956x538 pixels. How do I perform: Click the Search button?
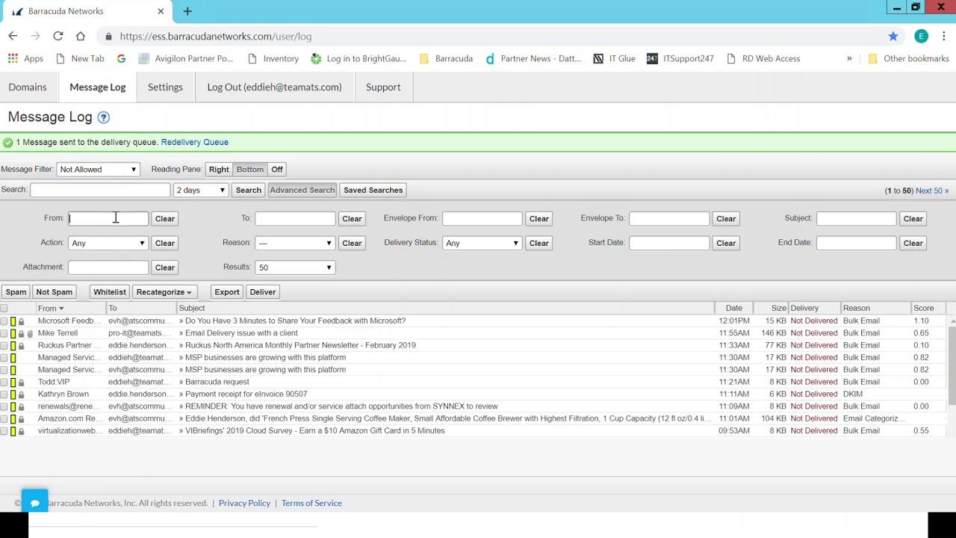249,191
